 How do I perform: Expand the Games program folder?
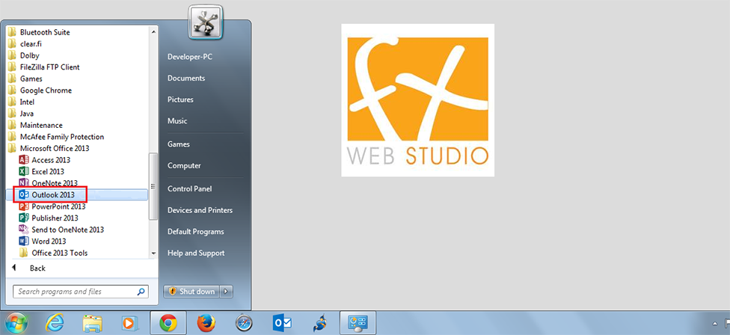point(25,79)
